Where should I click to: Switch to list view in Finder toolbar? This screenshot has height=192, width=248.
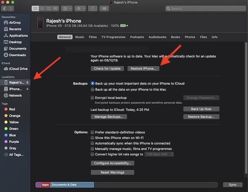42,9
